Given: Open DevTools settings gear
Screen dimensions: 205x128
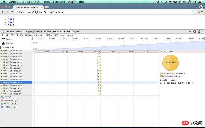Looking at the screenshot, I should pos(194,31).
